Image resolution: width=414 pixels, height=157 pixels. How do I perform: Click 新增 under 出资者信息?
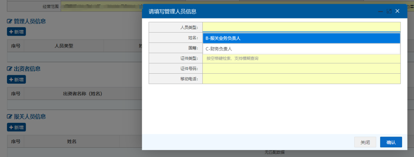pyautogui.click(x=16, y=79)
